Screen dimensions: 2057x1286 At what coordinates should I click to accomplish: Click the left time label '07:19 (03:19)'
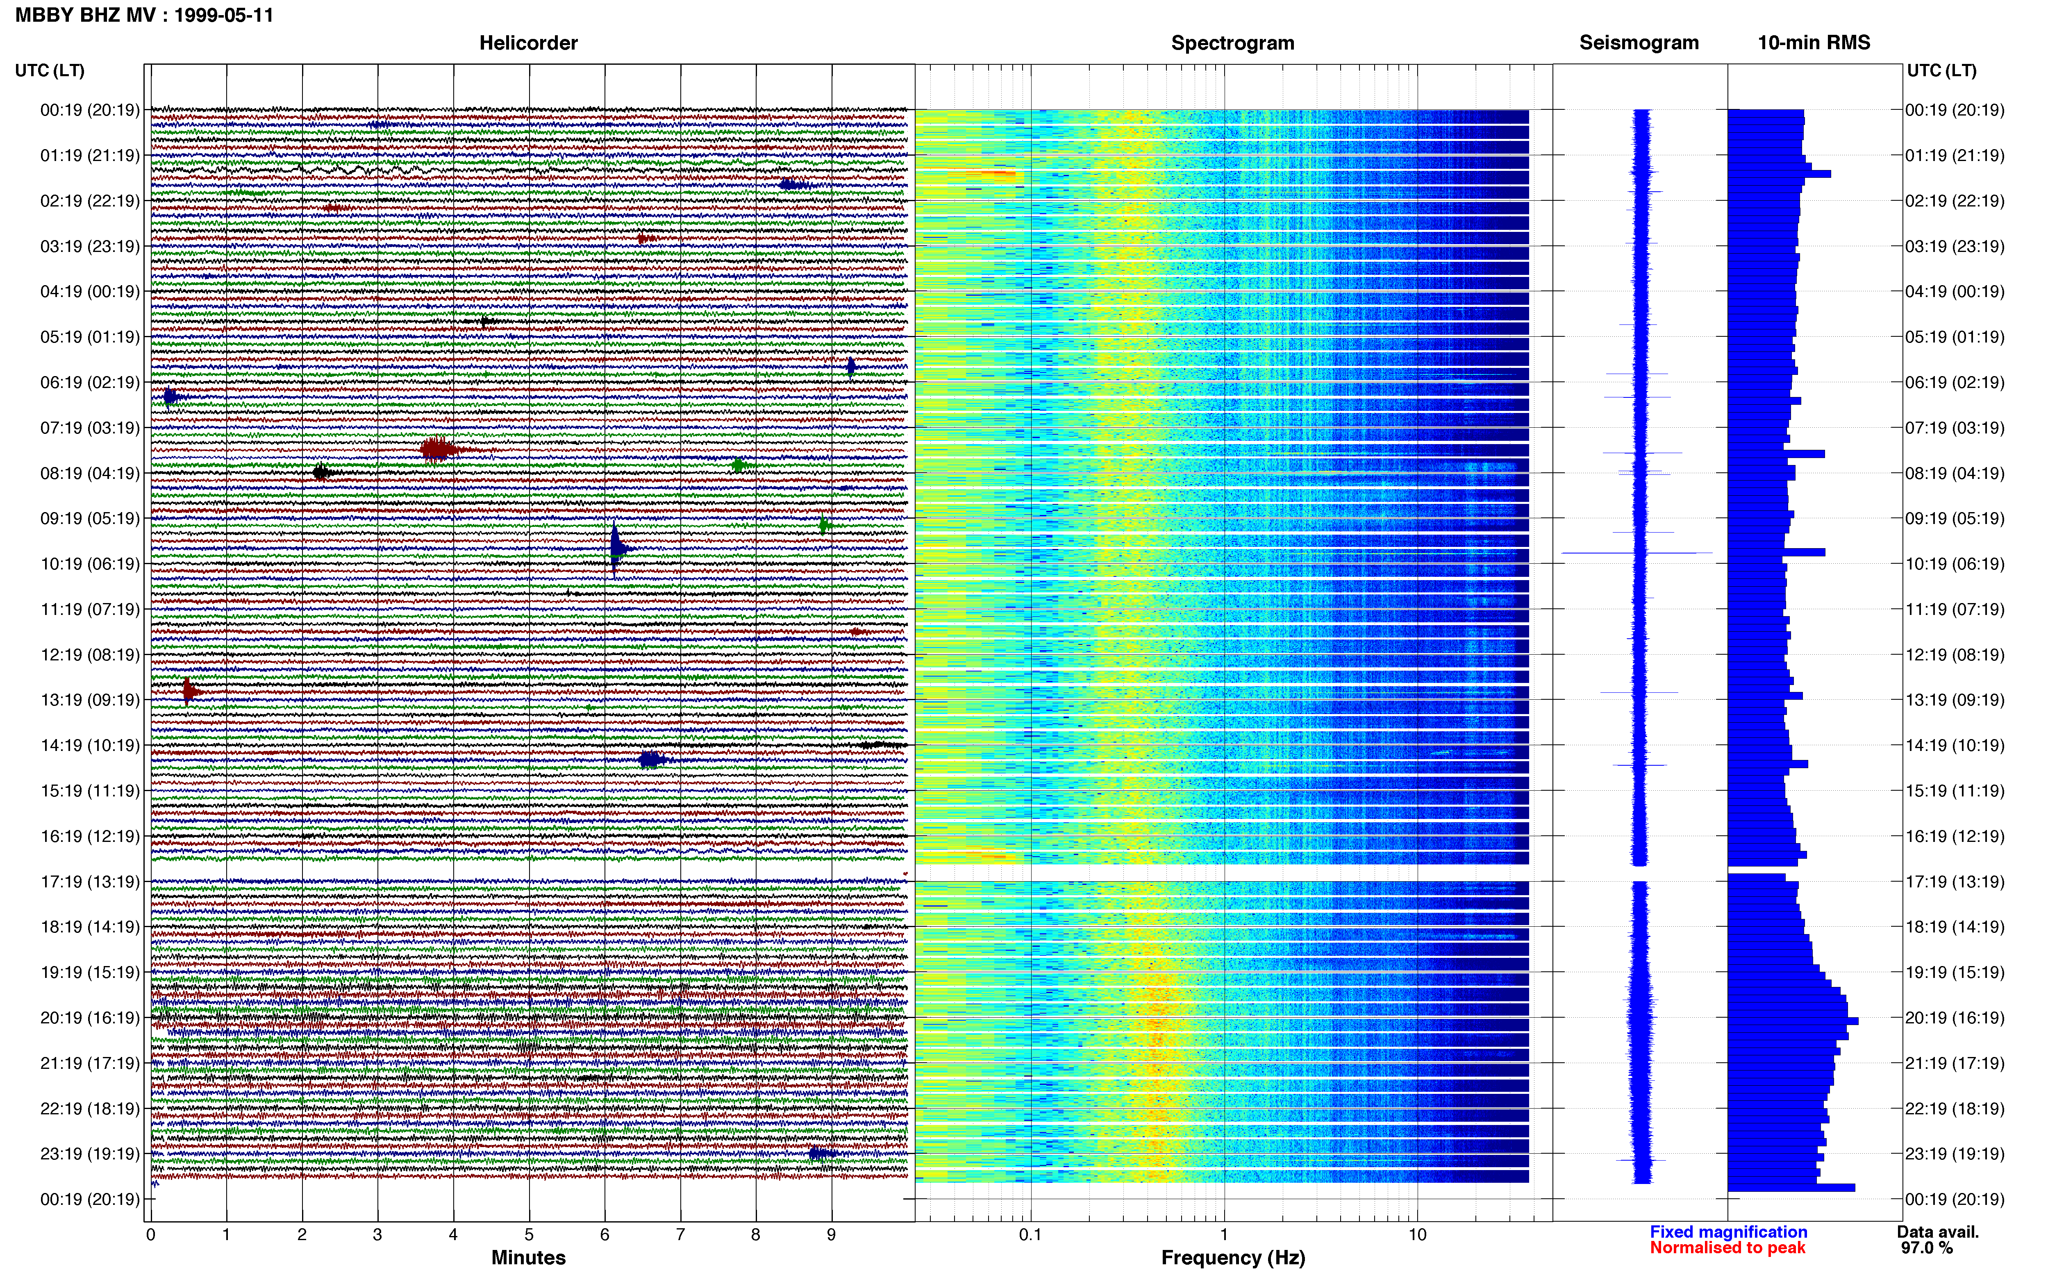point(90,428)
